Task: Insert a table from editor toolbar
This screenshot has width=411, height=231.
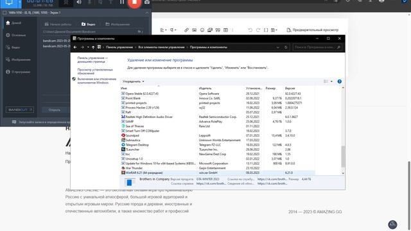Action: (x=225, y=30)
